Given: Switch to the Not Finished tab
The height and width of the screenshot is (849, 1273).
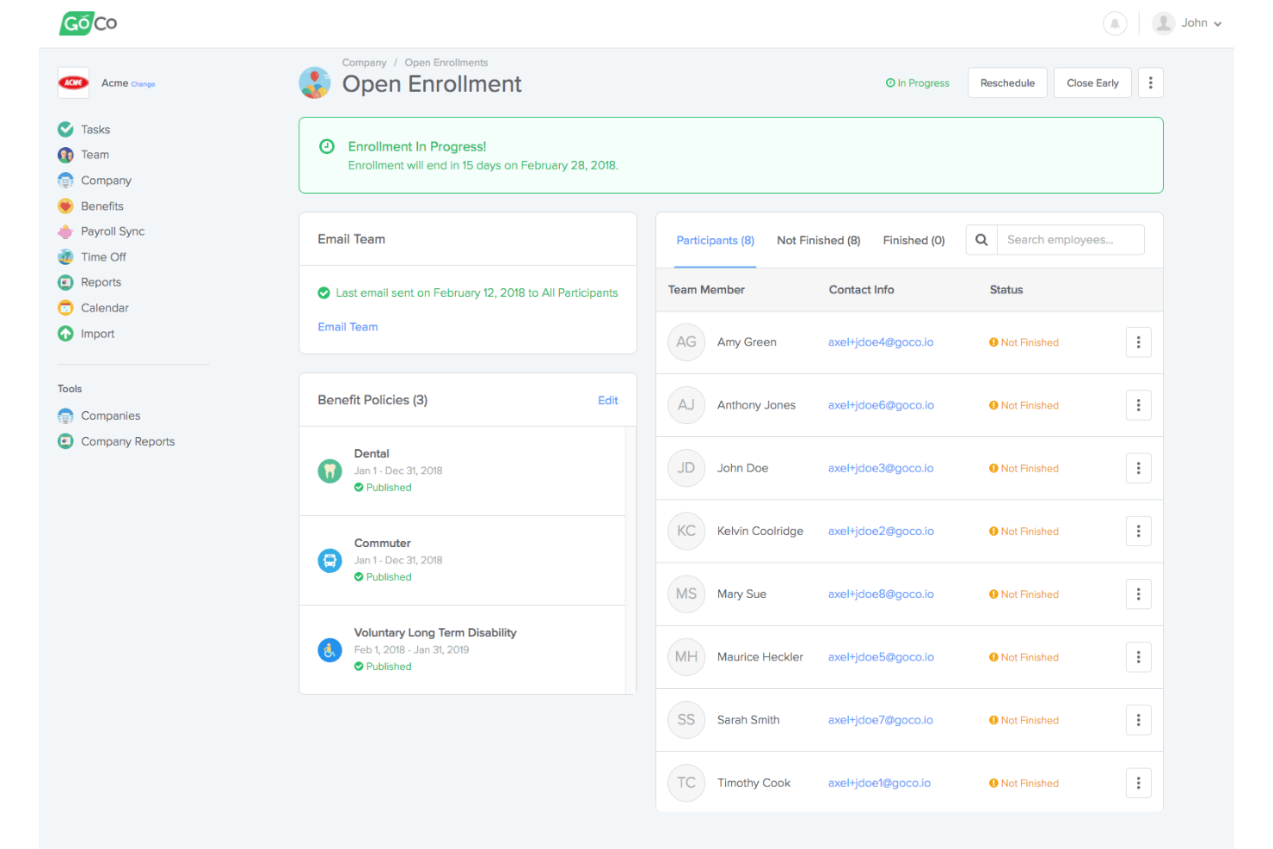Looking at the screenshot, I should pyautogui.click(x=818, y=240).
